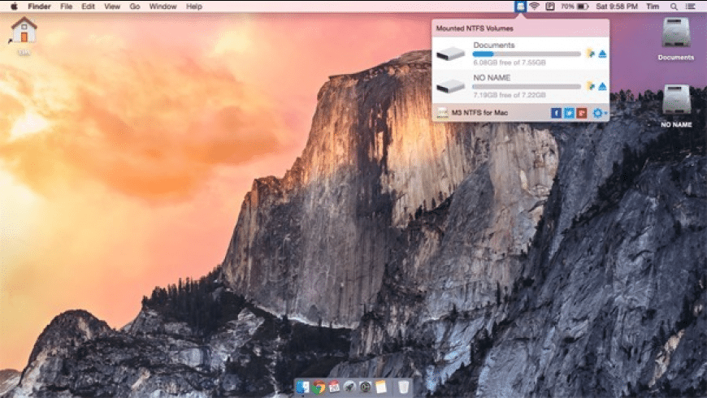Open Calendar from the Dock
This screenshot has width=707, height=398.
tap(334, 387)
